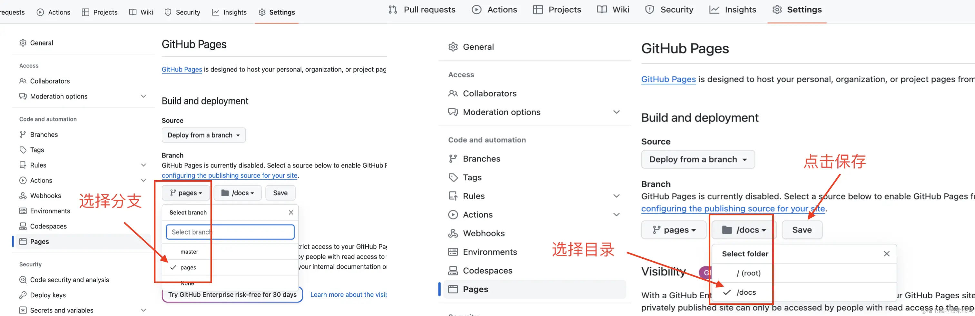
Task: Open pages branch dropdown in left screenshot
Action: tap(186, 193)
